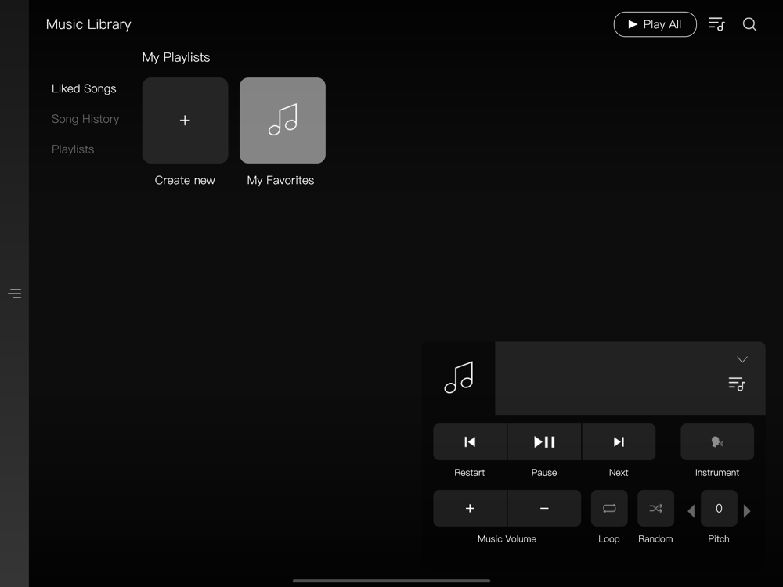Viewport: 783px width, 587px height.
Task: Switch to Song History tab
Action: 85,119
